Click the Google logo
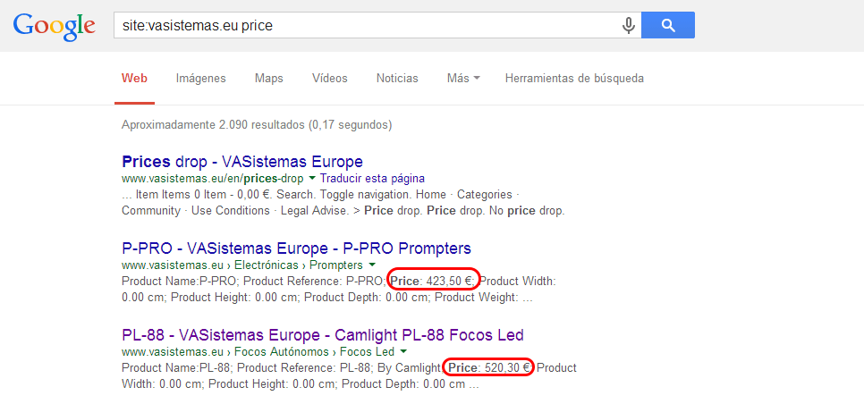Image resolution: width=864 pixels, height=404 pixels. pos(54,26)
